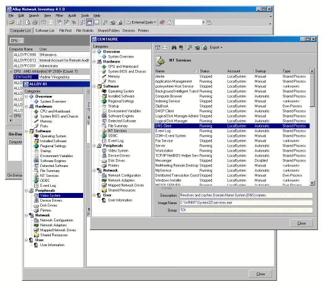The width and height of the screenshot is (323, 287).
Task: Click the NT Services list scroll-down arrow
Action: click(312, 183)
